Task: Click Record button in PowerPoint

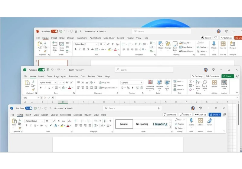Action: 206,38
